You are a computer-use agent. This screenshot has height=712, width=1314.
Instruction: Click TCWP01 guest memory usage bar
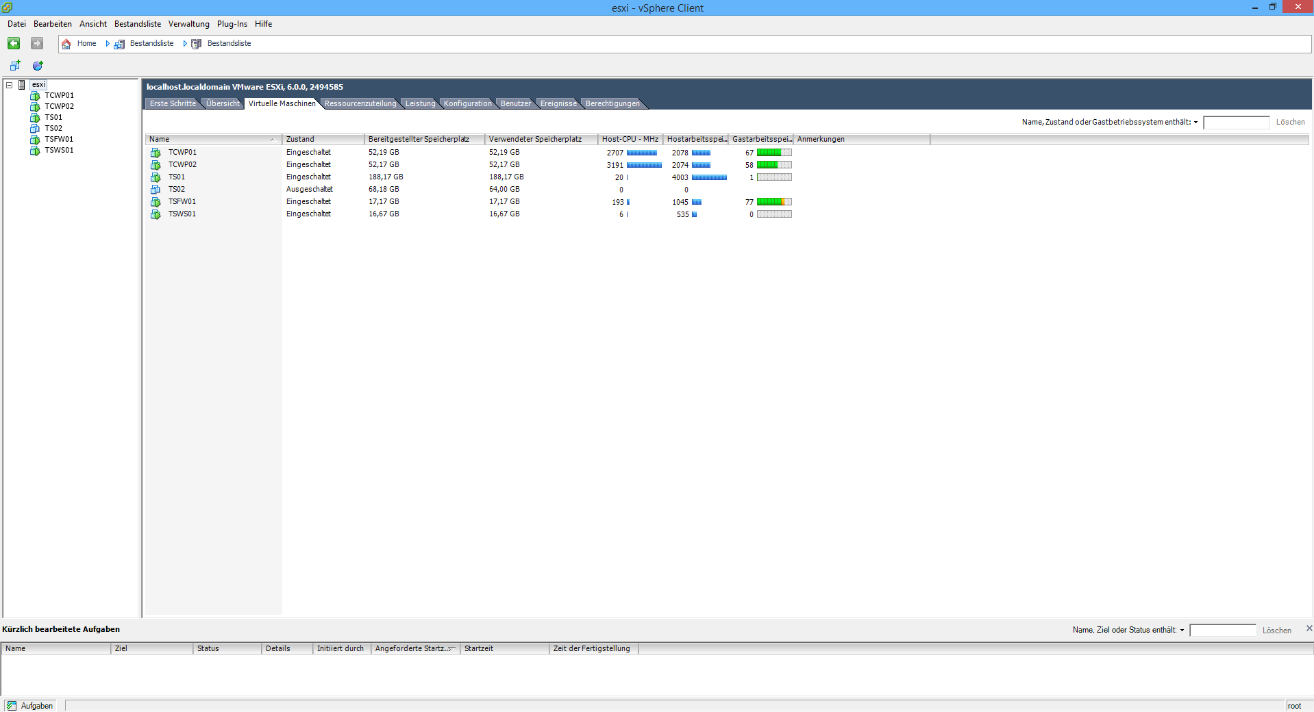pyautogui.click(x=774, y=153)
